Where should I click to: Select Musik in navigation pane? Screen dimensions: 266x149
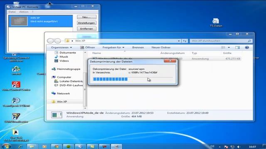pos(61,57)
